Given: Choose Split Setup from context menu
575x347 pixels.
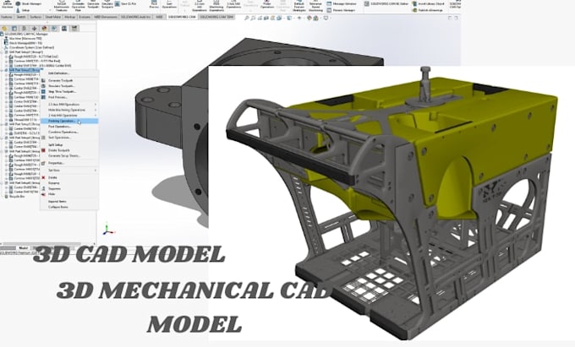Looking at the screenshot, I should pos(69,145).
